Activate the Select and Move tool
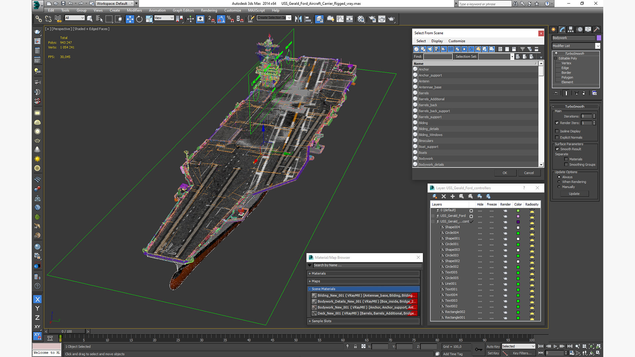This screenshot has height=357, width=635. click(130, 19)
